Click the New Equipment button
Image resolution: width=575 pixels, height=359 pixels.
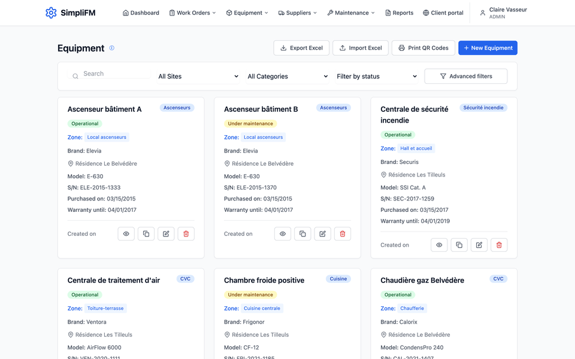point(488,48)
